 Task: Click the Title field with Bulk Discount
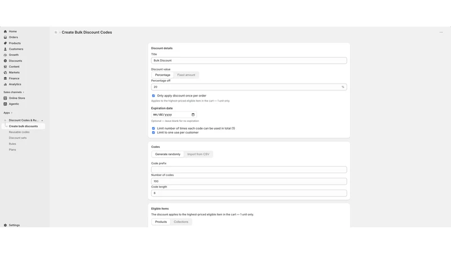point(249,60)
